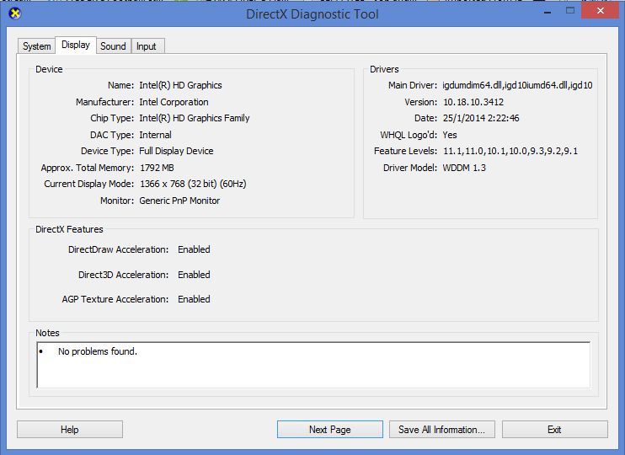Image resolution: width=625 pixels, height=455 pixels.
Task: Minimize the DirectX Diagnostic Tool window
Action: 548,13
